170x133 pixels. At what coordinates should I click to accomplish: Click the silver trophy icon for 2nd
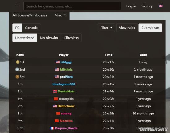click(17, 69)
